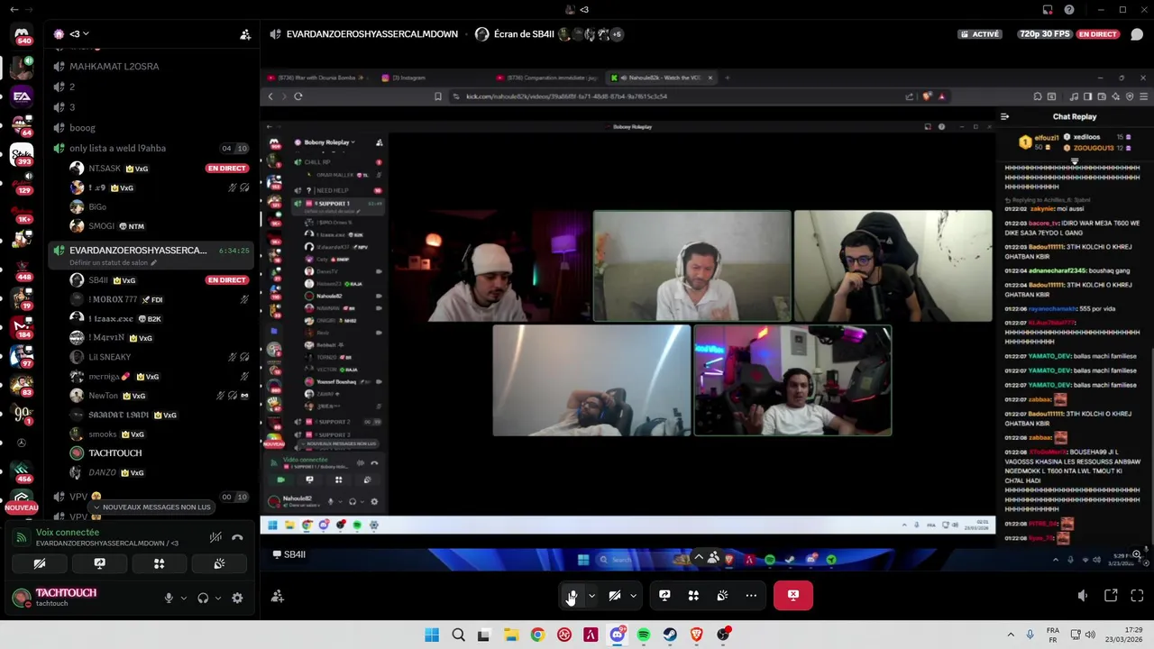1154x649 pixels.
Task: Show the +5 additional participants
Action: [617, 34]
